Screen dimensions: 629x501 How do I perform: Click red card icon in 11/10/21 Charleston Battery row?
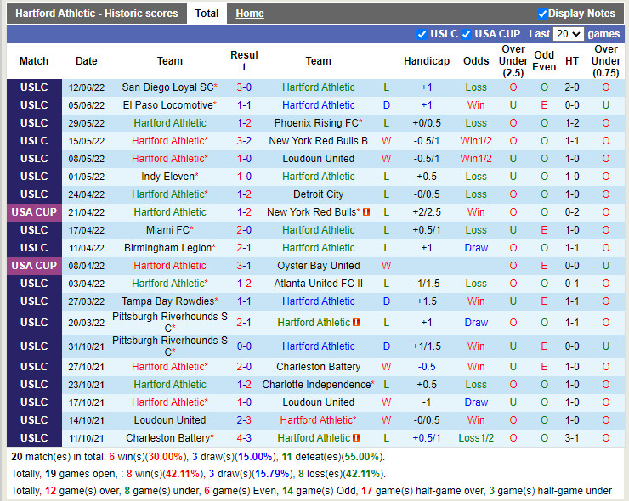(357, 438)
